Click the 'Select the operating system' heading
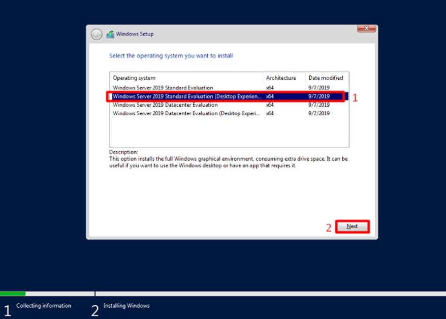 (x=171, y=56)
